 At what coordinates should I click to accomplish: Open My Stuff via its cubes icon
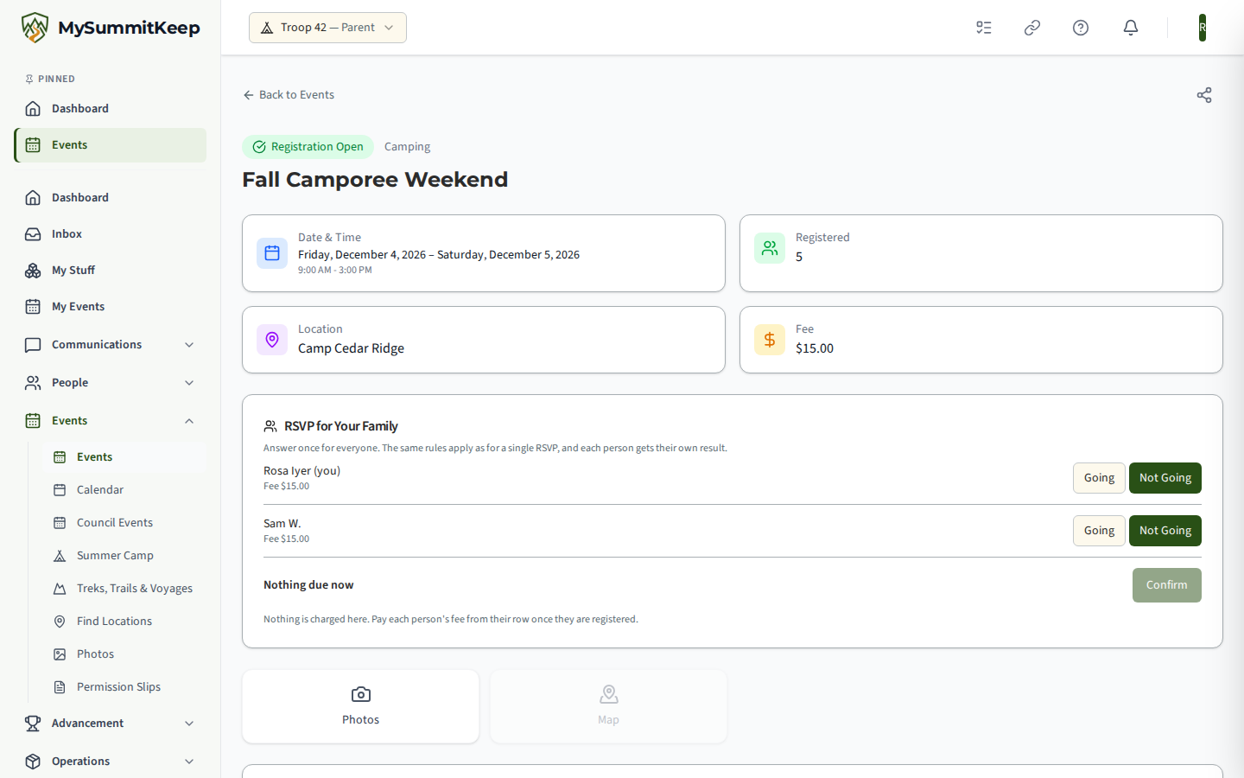pyautogui.click(x=33, y=271)
